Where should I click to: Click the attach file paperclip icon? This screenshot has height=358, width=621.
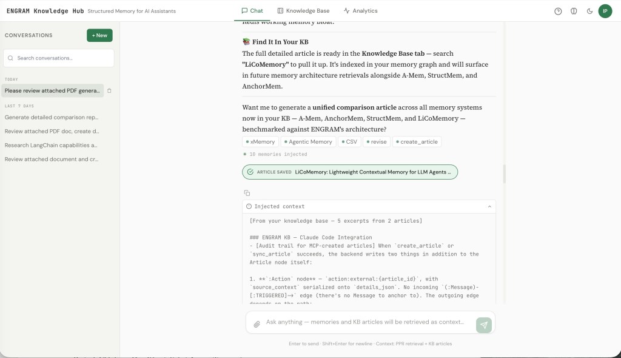click(257, 324)
